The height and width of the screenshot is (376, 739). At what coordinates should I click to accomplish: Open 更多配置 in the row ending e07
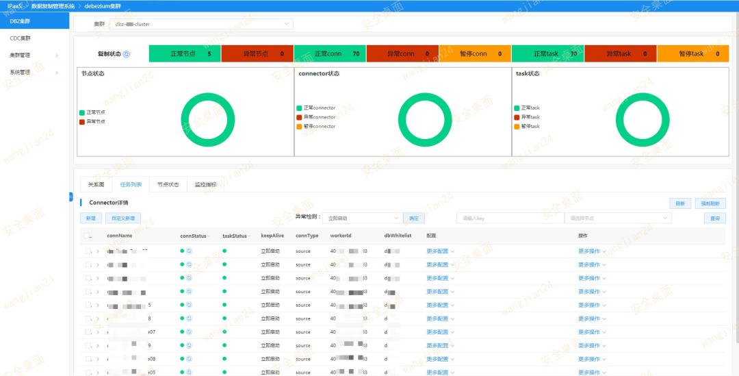point(440,332)
